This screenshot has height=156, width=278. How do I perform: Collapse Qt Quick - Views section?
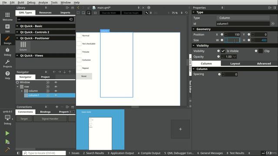tap(17, 55)
